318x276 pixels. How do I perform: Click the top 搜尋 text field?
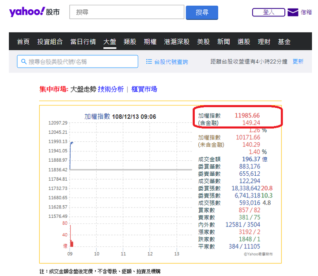(x=126, y=12)
